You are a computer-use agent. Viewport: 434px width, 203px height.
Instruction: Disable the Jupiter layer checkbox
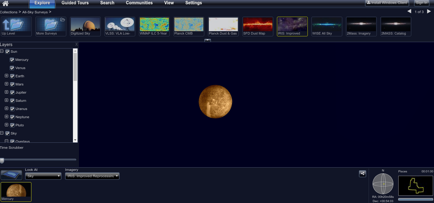pyautogui.click(x=12, y=92)
